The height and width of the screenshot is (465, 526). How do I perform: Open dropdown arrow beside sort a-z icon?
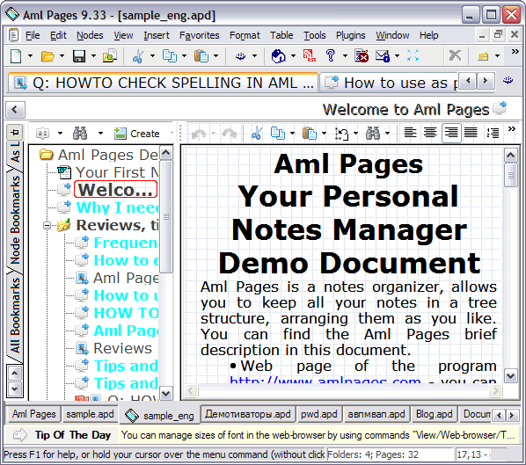click(60, 133)
